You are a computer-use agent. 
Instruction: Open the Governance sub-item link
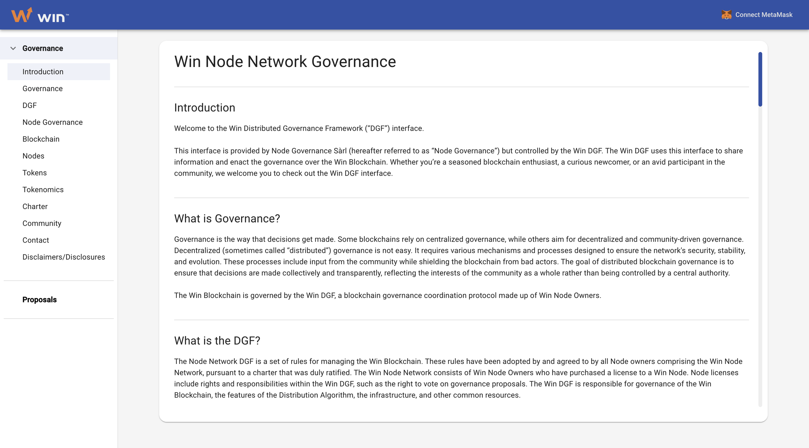(42, 89)
